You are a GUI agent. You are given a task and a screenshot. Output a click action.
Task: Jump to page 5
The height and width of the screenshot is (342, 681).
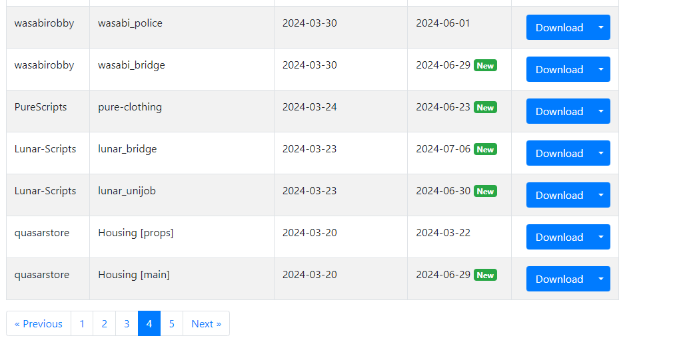[x=171, y=324]
